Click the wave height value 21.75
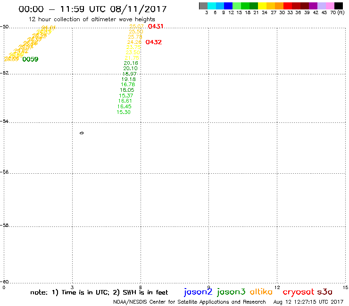Viewport: 349px width, 306px height. tap(132, 58)
